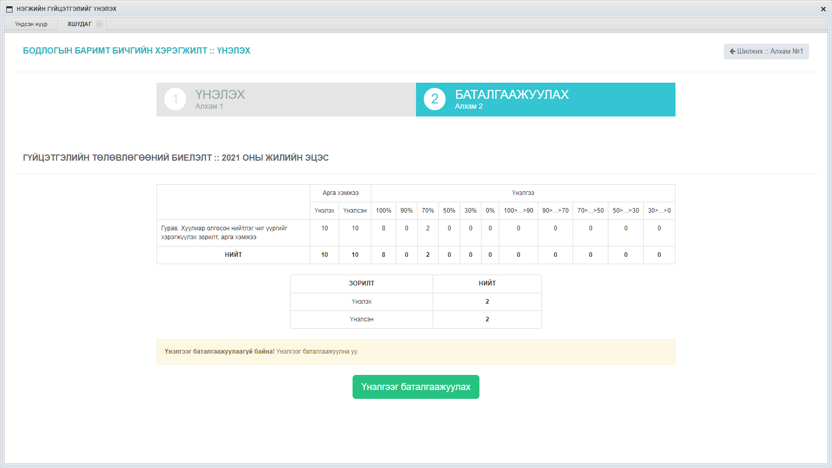Viewport: 832px width, 468px height.
Task: Go back via Шилжих :: Алхам №1 button
Action: (x=766, y=51)
